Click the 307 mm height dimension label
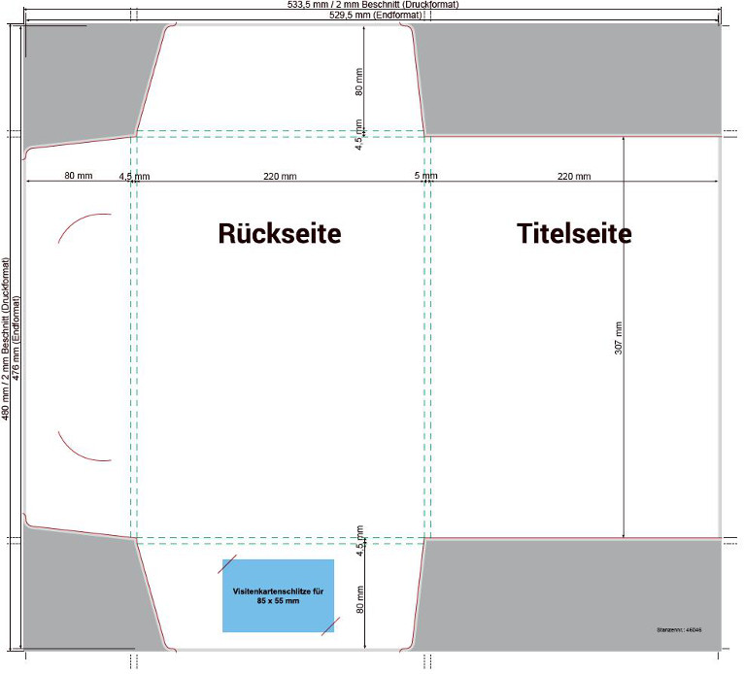The height and width of the screenshot is (674, 744). pos(619,338)
